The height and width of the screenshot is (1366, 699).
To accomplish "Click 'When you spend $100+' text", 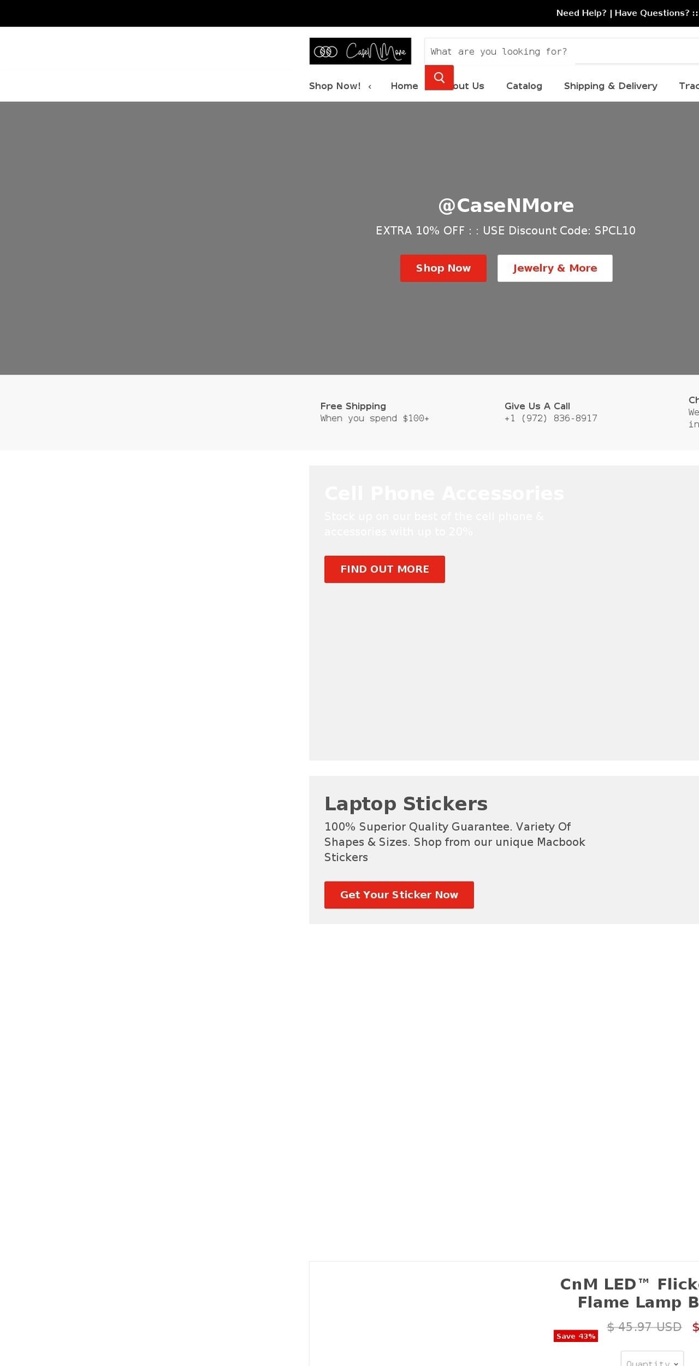I will pos(374,418).
